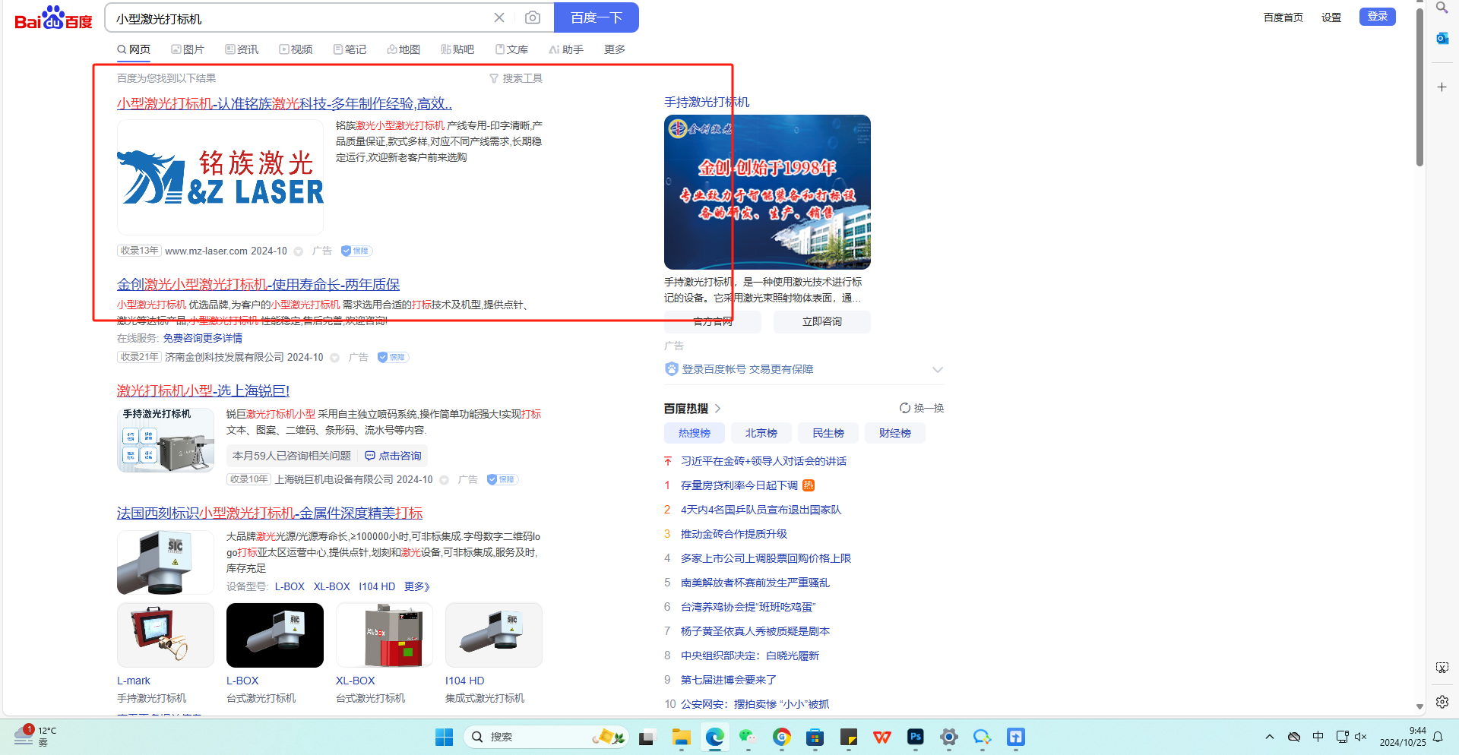Refresh hot search with 换一换
The width and height of the screenshot is (1459, 755).
point(922,408)
